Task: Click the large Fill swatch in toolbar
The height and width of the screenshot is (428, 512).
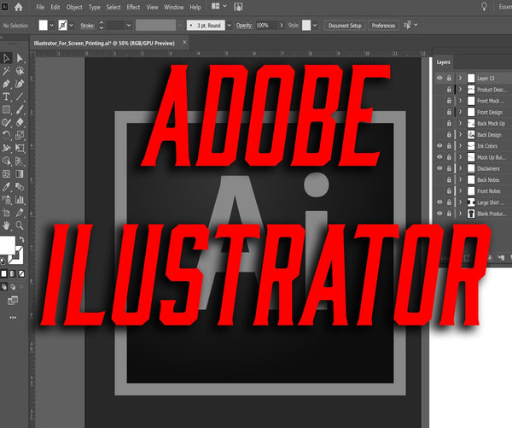Action: pos(7,244)
